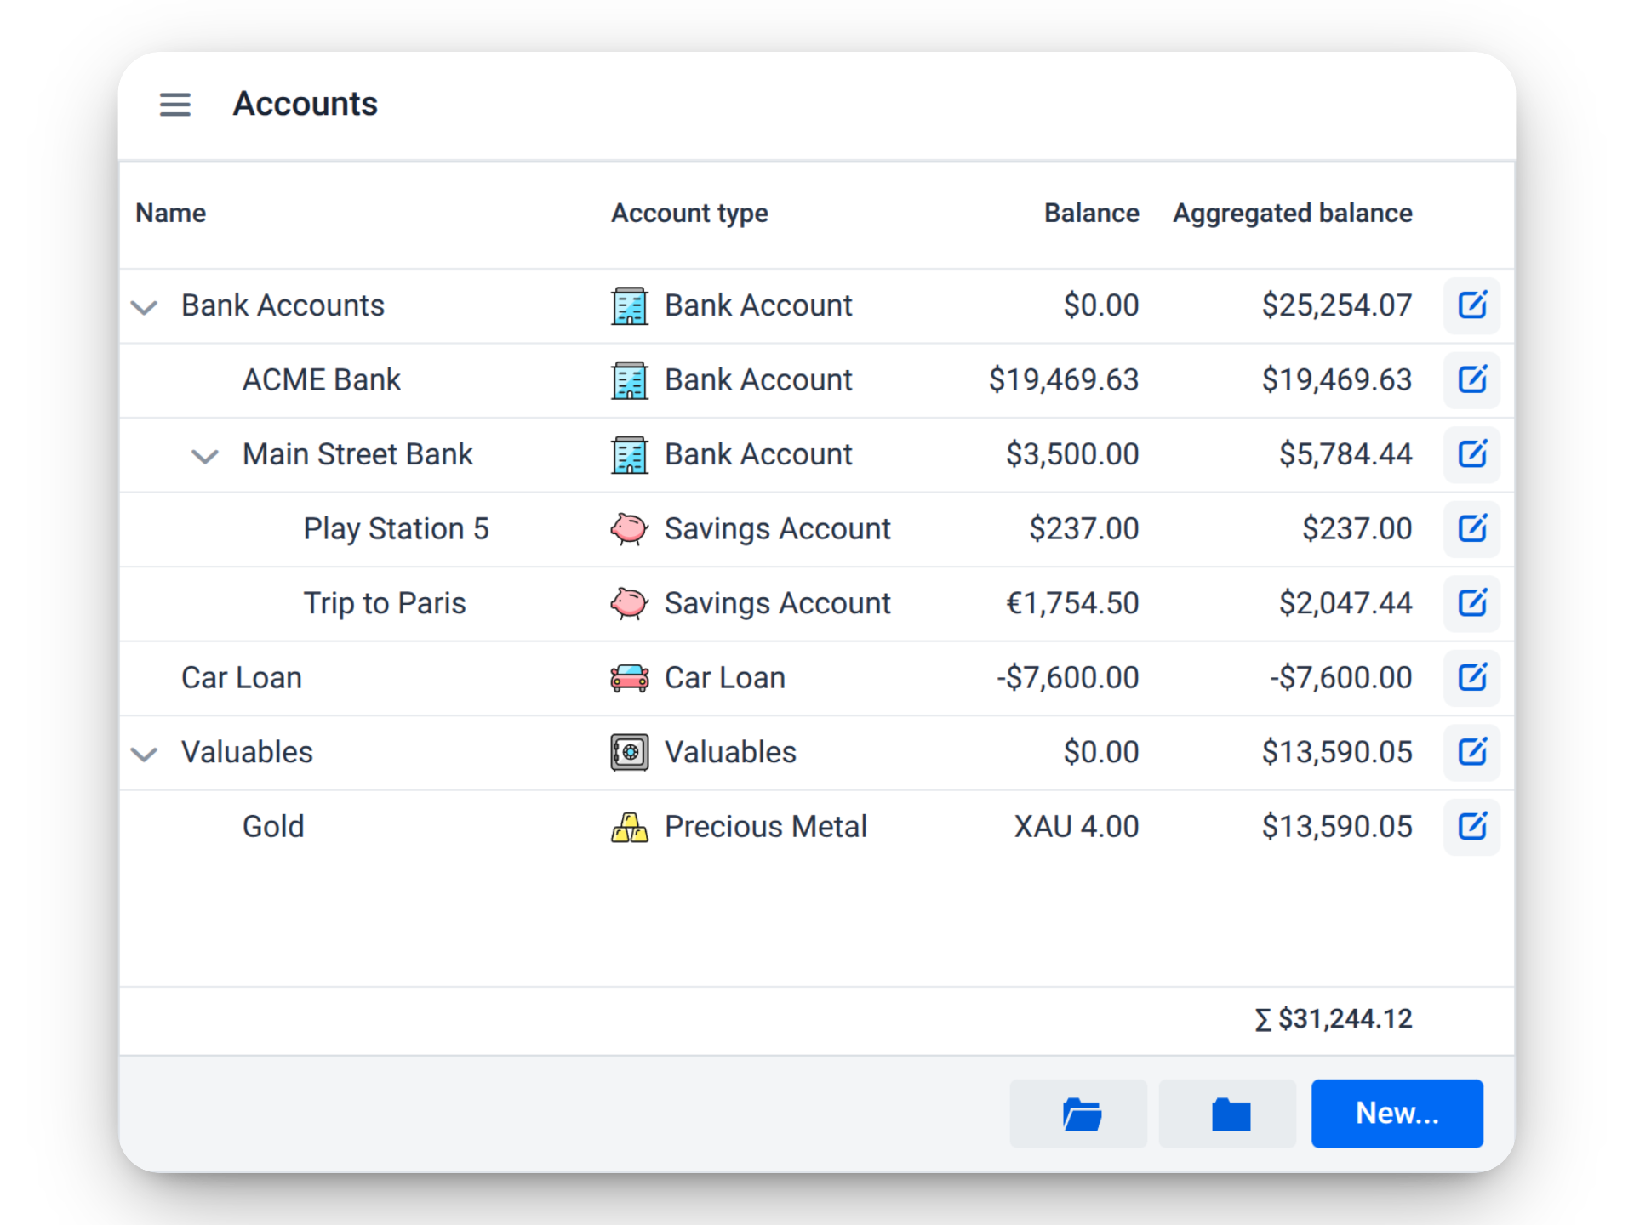Edit the Gold precious metal account
This screenshot has height=1225, width=1634.
point(1471,826)
